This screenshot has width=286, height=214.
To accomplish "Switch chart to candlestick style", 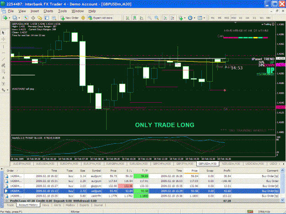I will click(x=135, y=18).
